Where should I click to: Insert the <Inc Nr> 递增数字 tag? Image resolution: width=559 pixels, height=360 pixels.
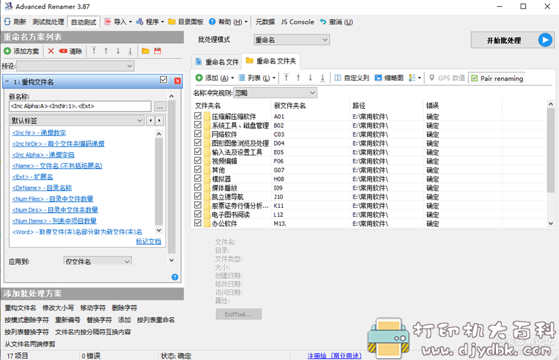[39, 133]
